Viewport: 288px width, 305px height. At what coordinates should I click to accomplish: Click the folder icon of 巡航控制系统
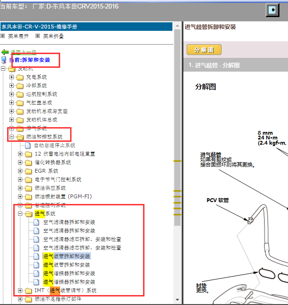20,94
